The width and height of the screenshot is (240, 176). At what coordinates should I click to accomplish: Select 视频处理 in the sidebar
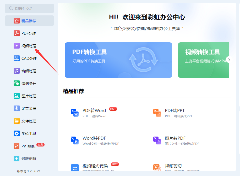pos(29,46)
